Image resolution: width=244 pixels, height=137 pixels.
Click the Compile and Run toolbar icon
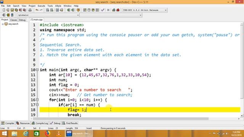(x=93, y=10)
